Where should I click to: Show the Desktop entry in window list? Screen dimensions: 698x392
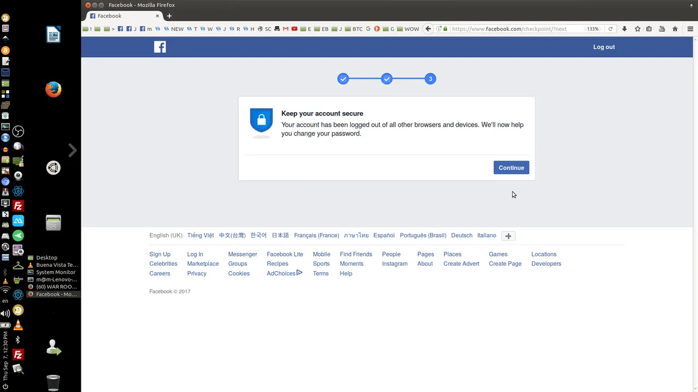[x=53, y=258]
